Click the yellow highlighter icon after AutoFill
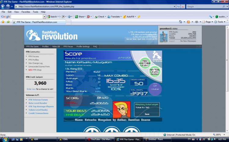 point(139,17)
